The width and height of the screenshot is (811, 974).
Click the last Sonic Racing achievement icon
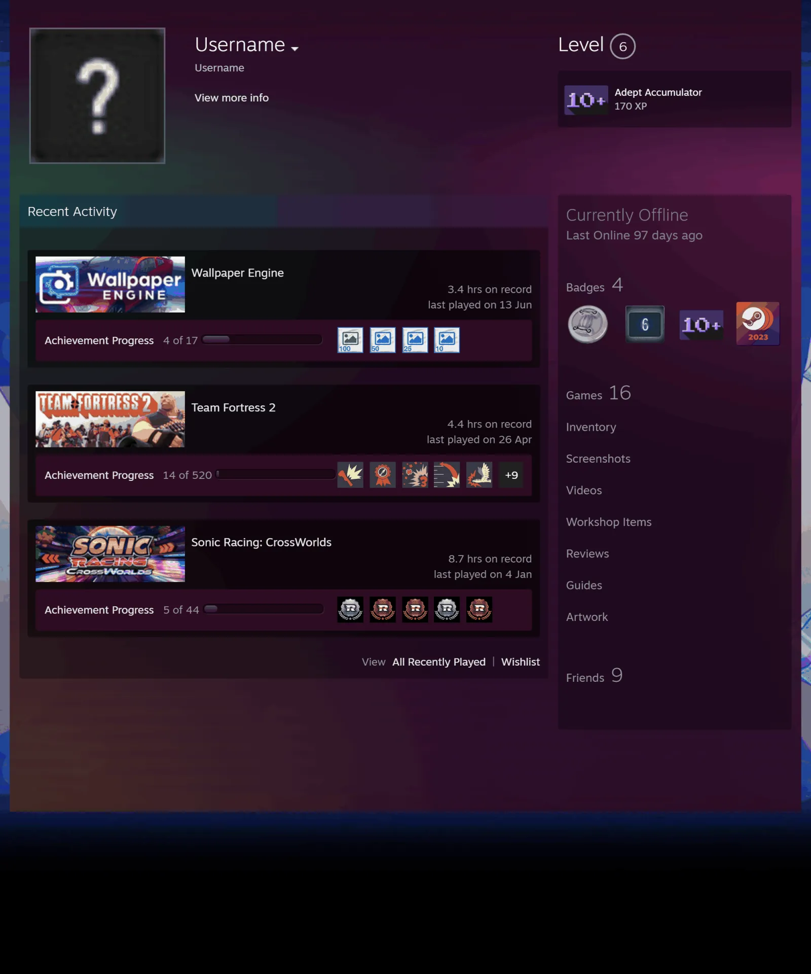point(480,609)
